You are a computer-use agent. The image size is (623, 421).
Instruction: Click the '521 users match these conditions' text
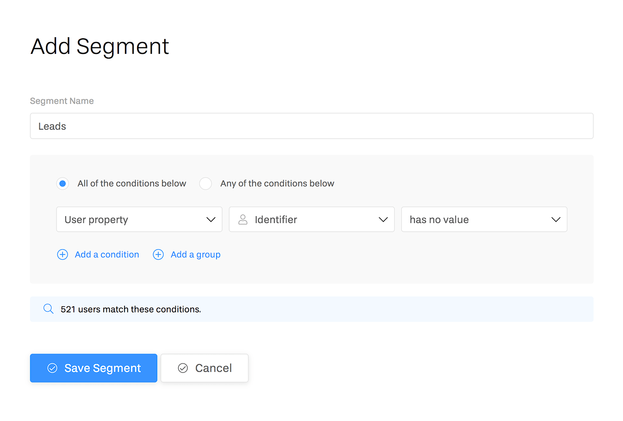pyautogui.click(x=131, y=309)
